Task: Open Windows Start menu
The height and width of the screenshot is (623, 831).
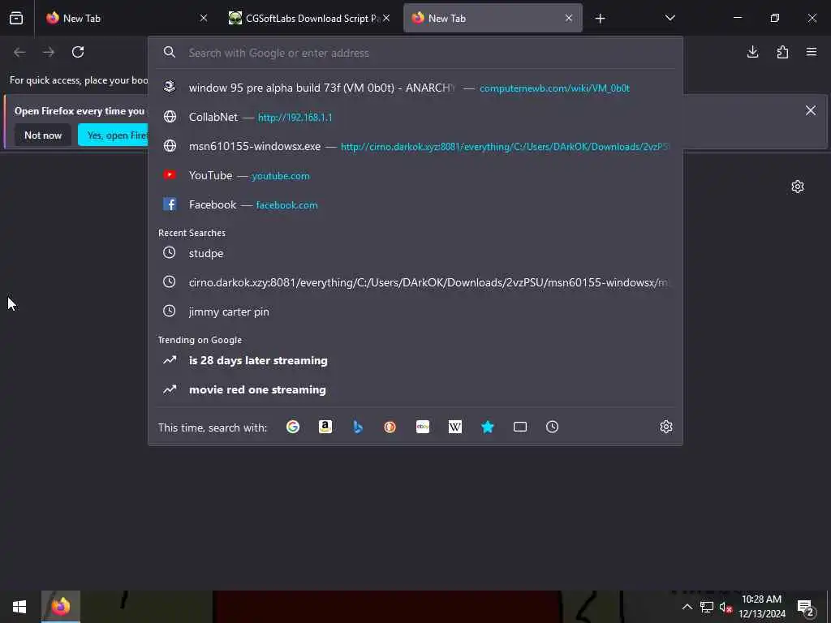Action: point(19,607)
